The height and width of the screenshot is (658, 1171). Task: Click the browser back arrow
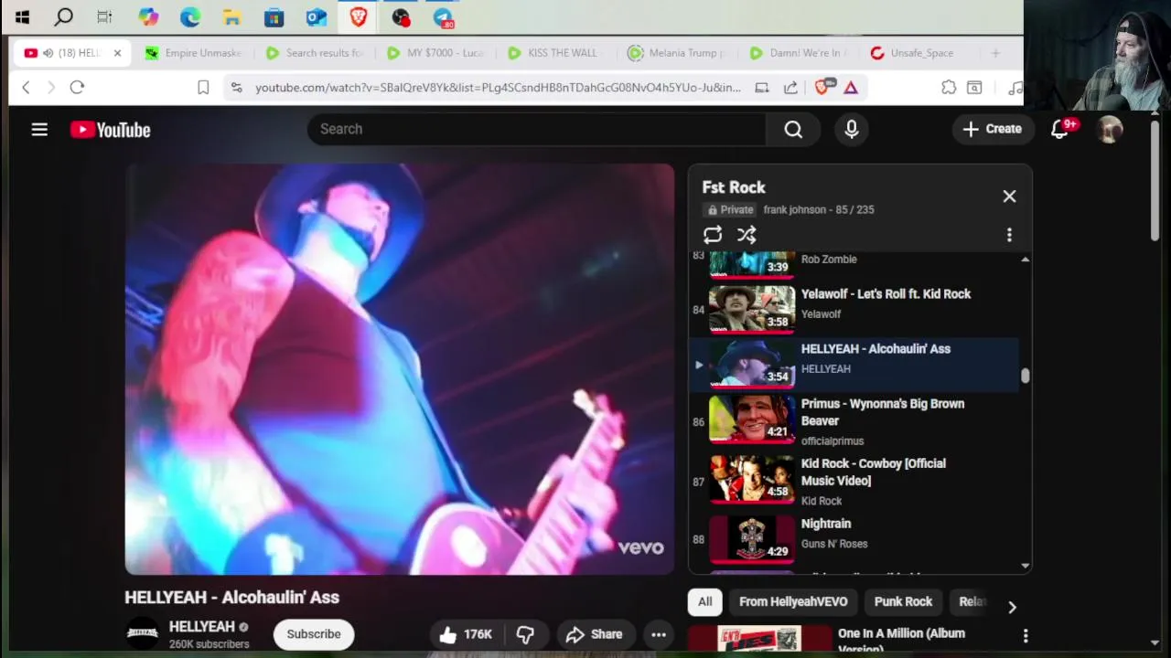click(x=26, y=87)
